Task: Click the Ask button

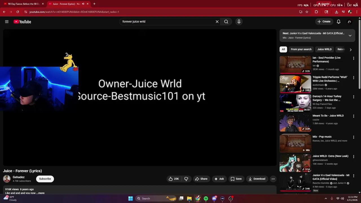Action: (x=219, y=179)
